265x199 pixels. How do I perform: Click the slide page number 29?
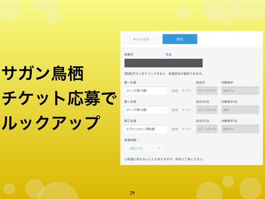click(132, 193)
